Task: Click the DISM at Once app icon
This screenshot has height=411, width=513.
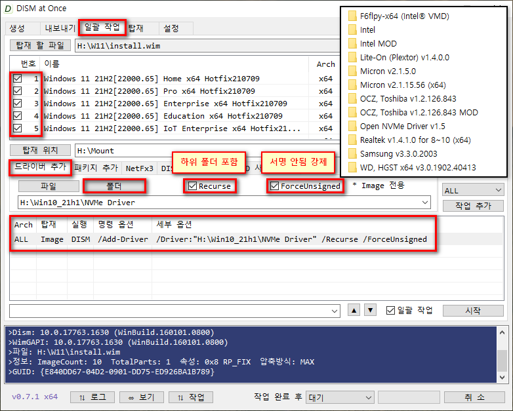Action: pyautogui.click(x=8, y=9)
